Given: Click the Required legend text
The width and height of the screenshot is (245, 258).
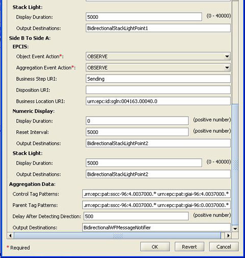Looking at the screenshot, I should pos(20,248).
